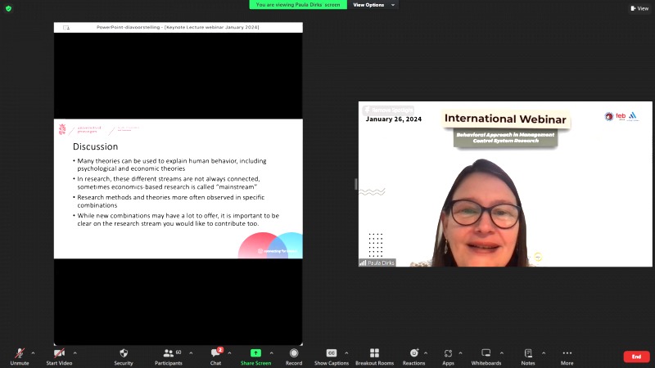Start recording the meeting
Viewport: 655px width, 368px height.
point(294,356)
